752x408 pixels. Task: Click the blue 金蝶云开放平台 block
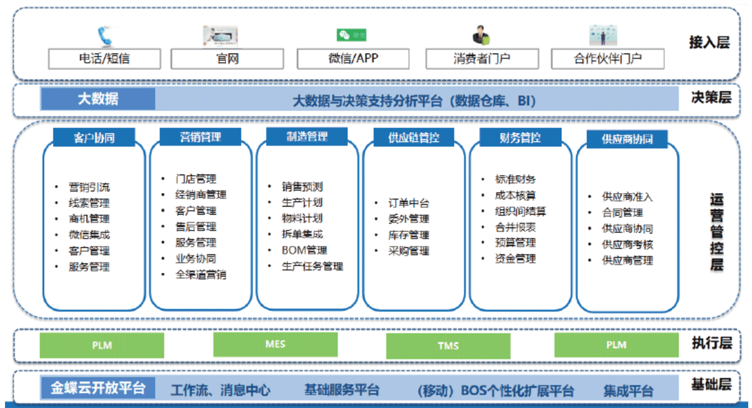coord(98,388)
